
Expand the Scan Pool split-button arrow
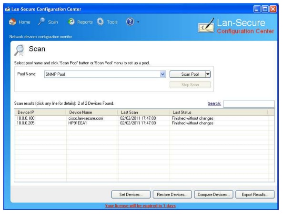point(208,74)
